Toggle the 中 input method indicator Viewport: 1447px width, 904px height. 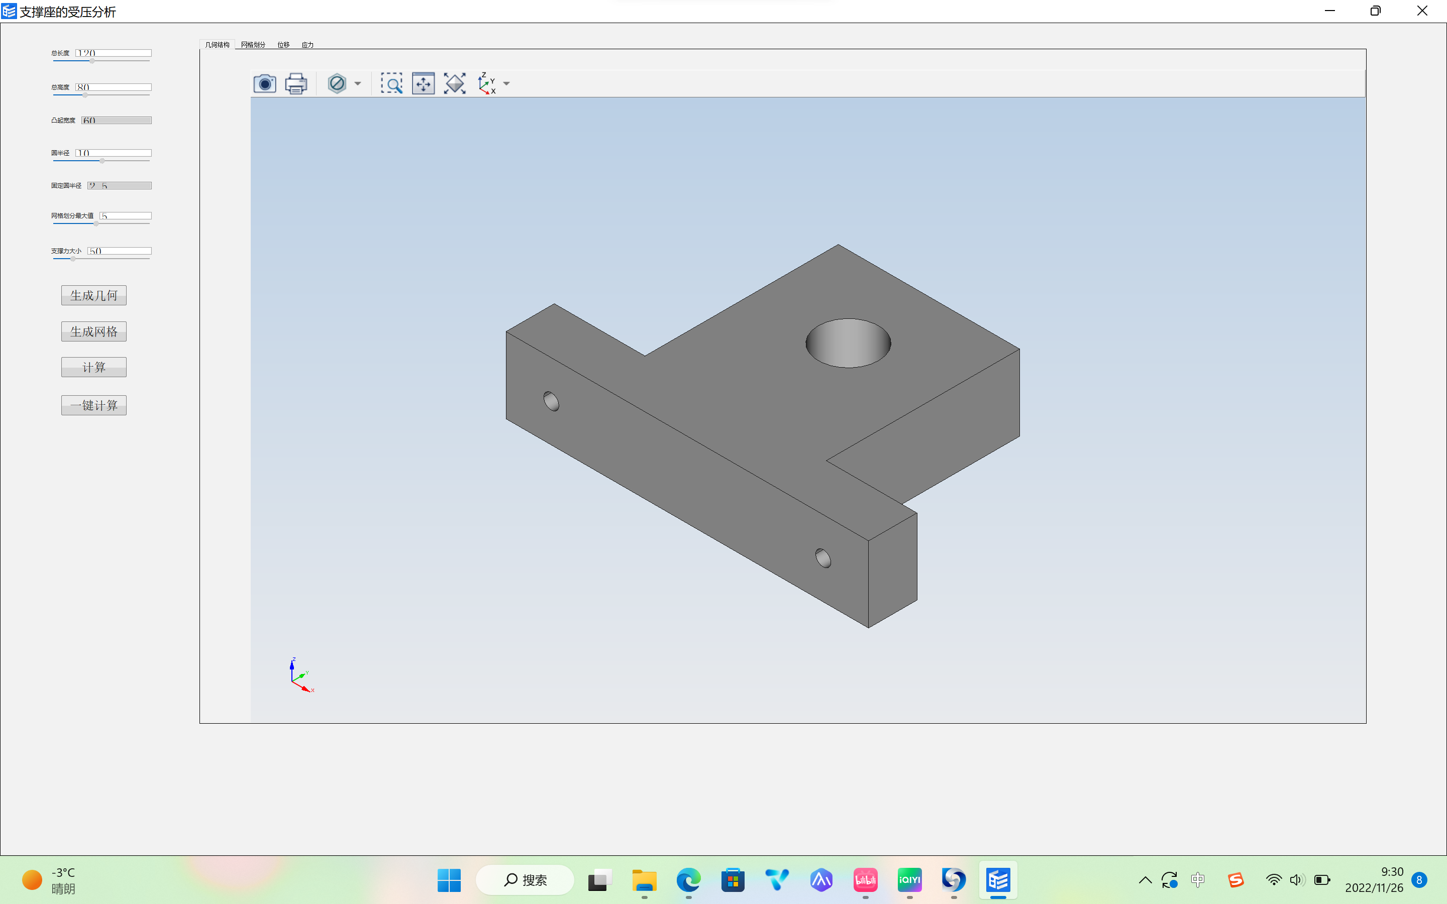tap(1198, 879)
